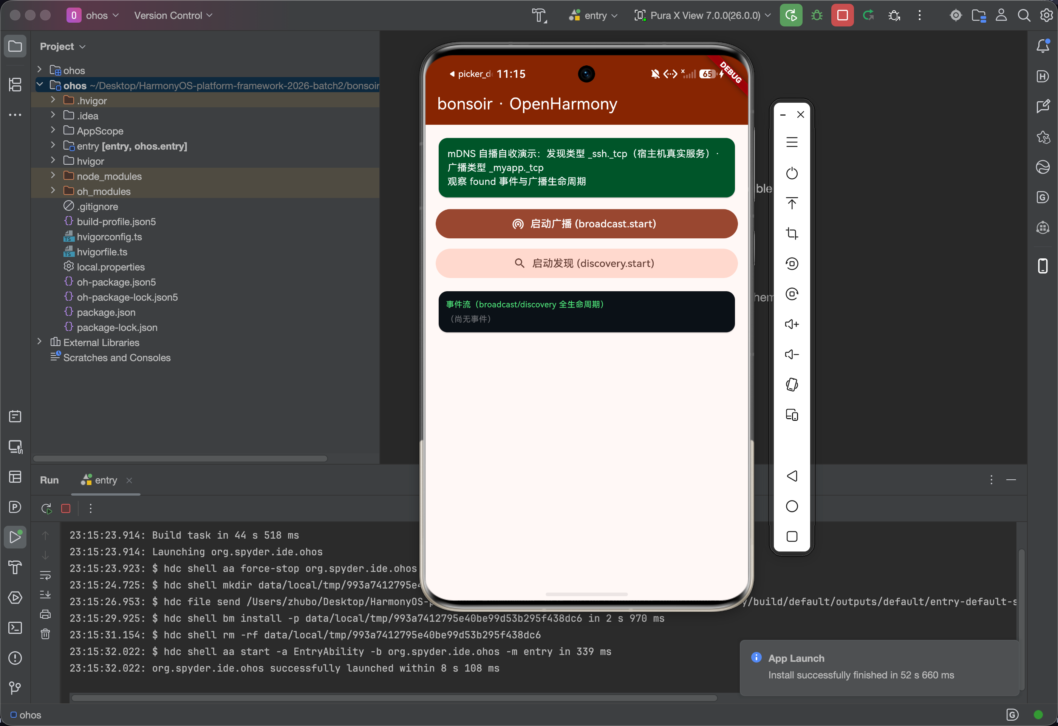Click the Run console horizontal scrollbar
This screenshot has width=1058, height=726.
394,698
